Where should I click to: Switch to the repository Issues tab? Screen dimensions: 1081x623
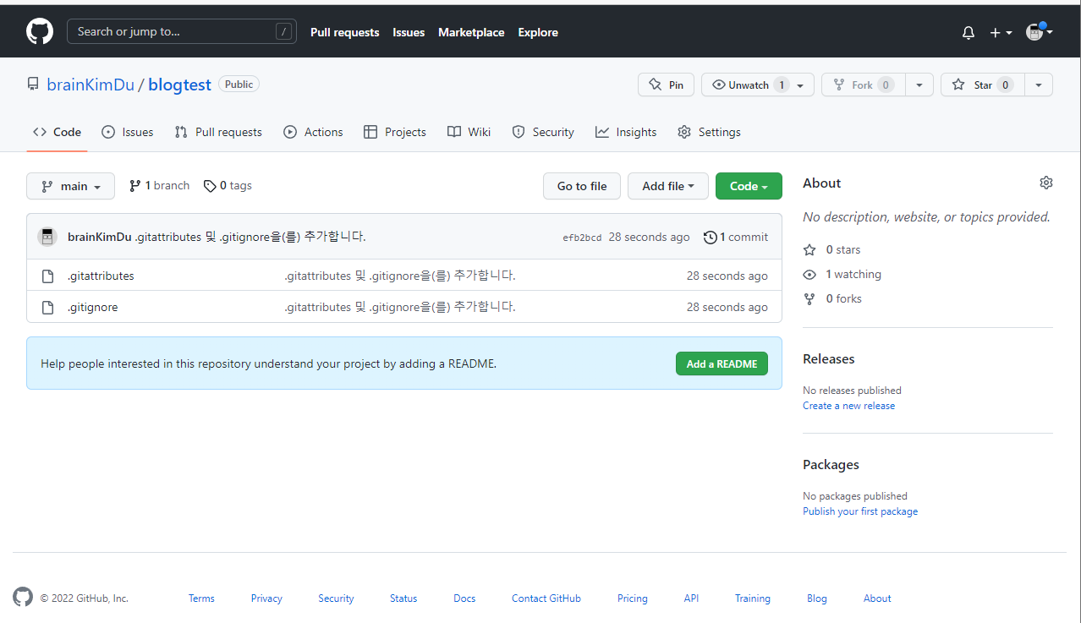coord(127,132)
